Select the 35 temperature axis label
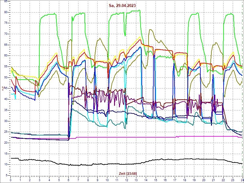The height and width of the screenshot is (183, 244). [5, 110]
